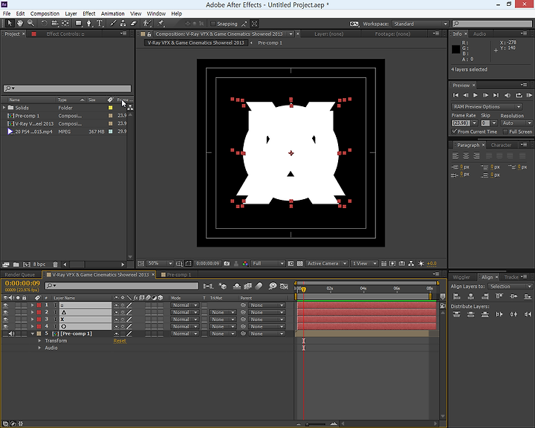Take a snapshot with camera icon
The height and width of the screenshot is (428, 535).
point(227,264)
